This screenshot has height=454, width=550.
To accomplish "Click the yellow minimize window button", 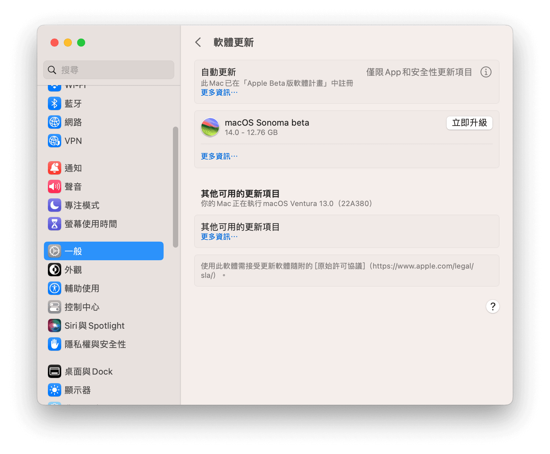I will [x=68, y=43].
